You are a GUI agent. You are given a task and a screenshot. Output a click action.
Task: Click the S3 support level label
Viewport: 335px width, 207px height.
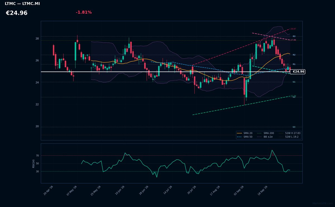coord(294,127)
